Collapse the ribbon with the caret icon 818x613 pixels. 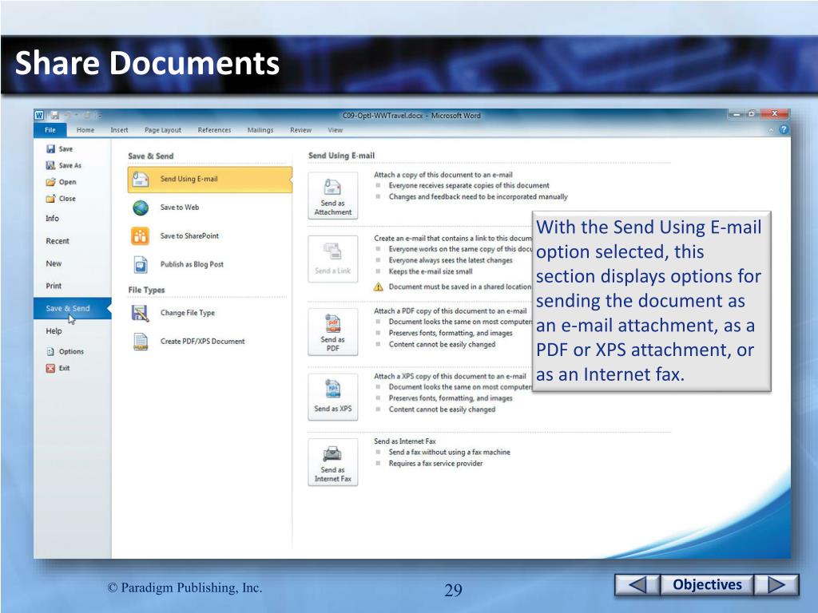point(771,130)
